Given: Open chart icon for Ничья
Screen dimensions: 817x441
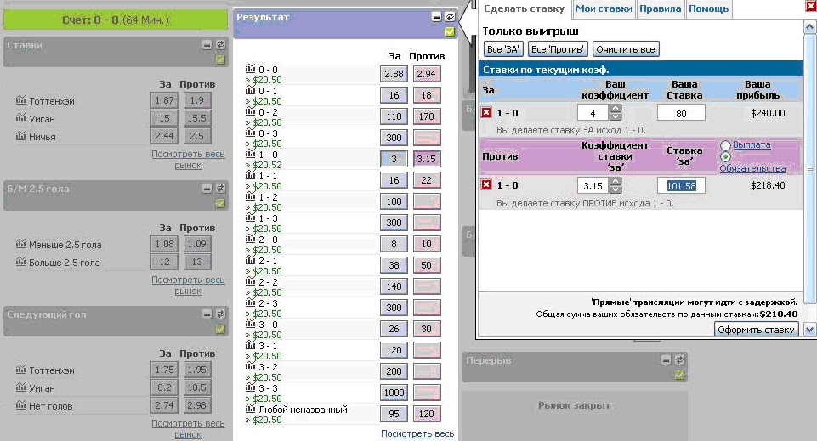Looking at the screenshot, I should [21, 136].
